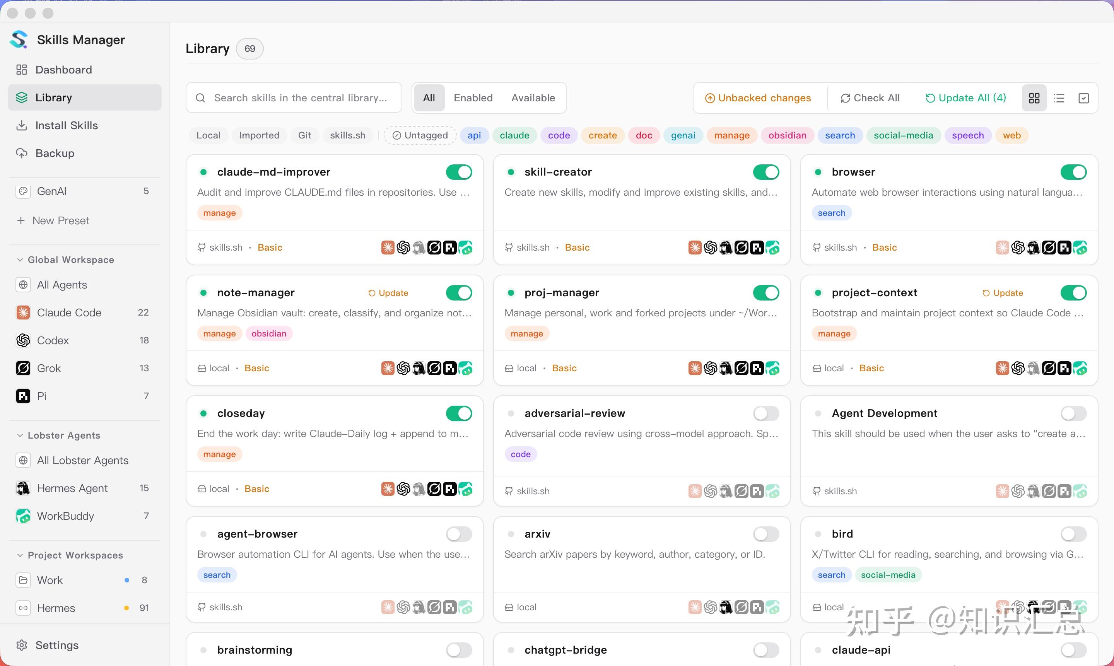The image size is (1114, 666).
Task: Click Unbacked changes button
Action: pyautogui.click(x=758, y=98)
